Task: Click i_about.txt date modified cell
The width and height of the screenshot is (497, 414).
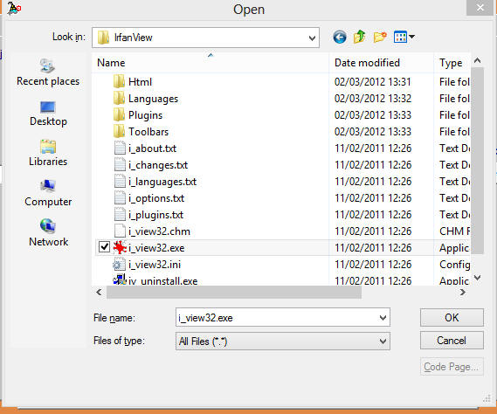Action: 373,148
